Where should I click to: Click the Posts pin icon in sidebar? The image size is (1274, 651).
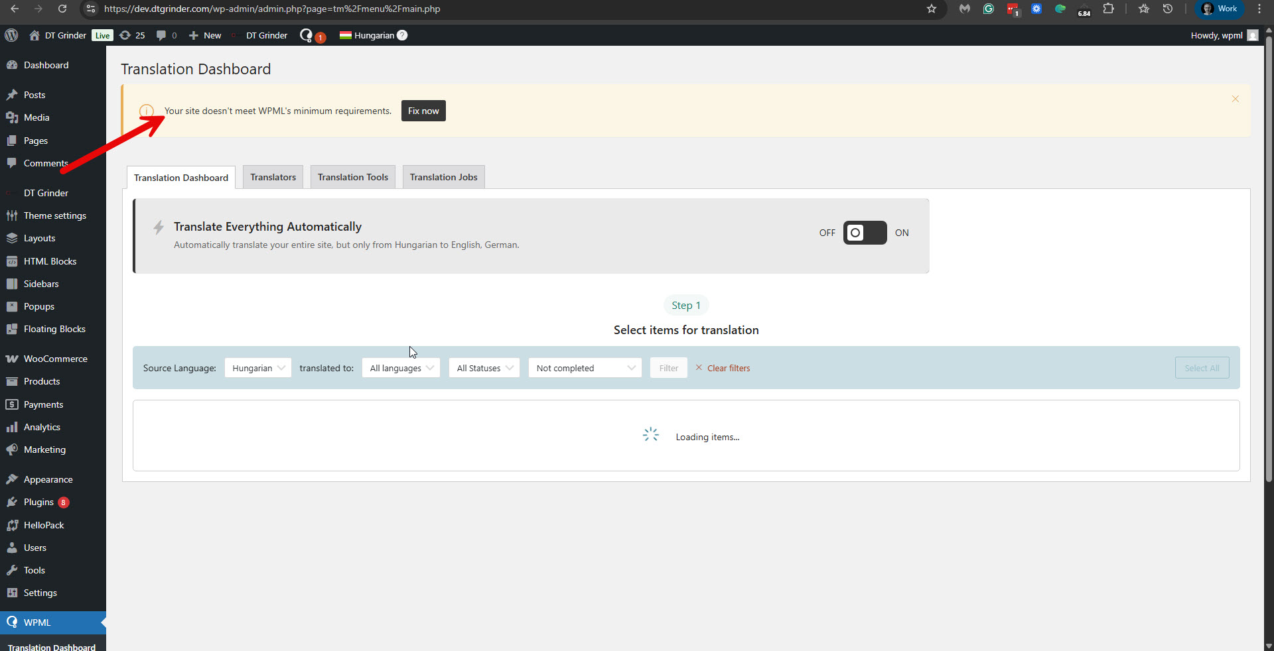[x=12, y=95]
